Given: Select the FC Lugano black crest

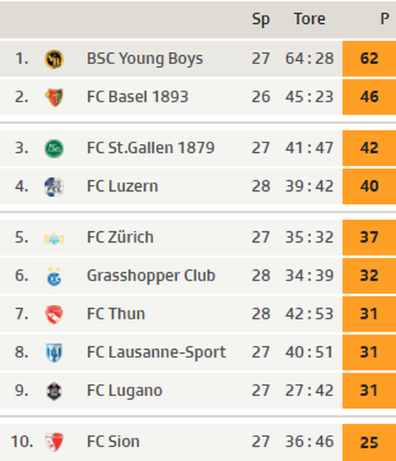Looking at the screenshot, I should pos(54,391).
